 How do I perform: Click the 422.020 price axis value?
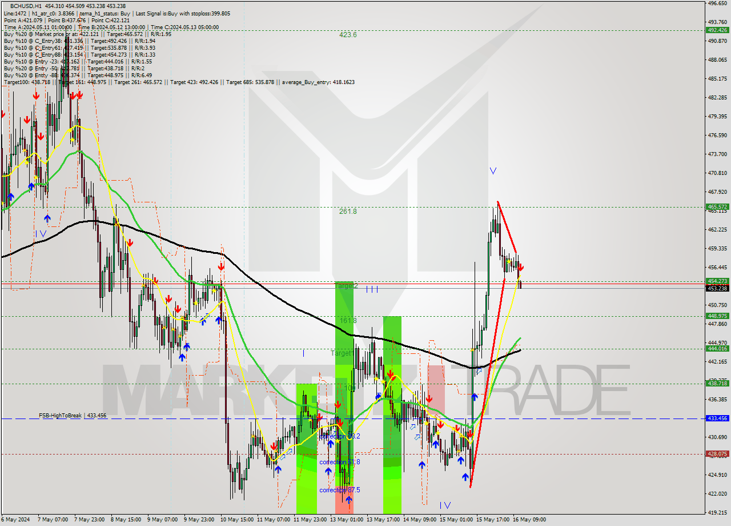coord(717,494)
